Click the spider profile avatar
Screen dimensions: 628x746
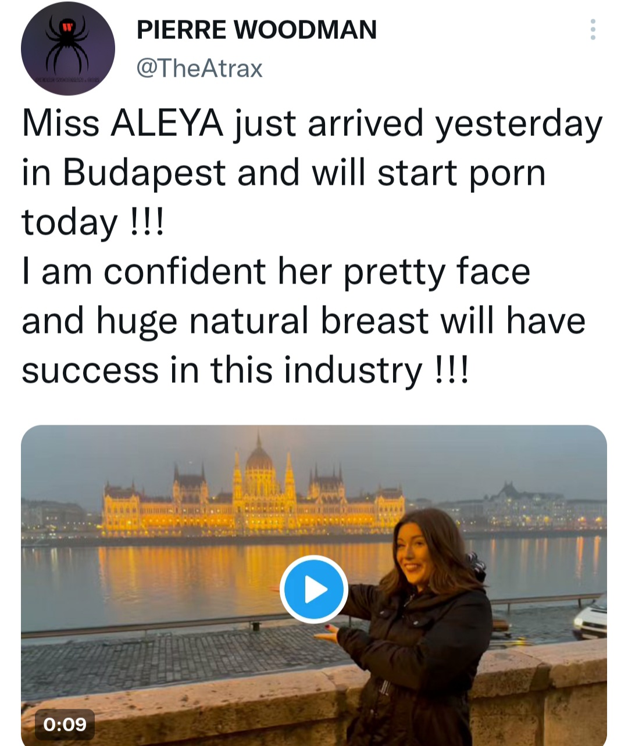coord(67,49)
